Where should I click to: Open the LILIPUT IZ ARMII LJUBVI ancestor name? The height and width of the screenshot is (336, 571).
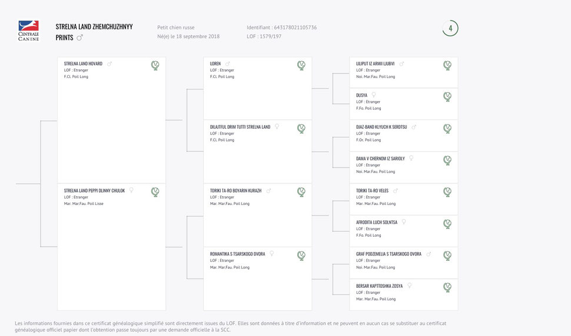click(375, 63)
